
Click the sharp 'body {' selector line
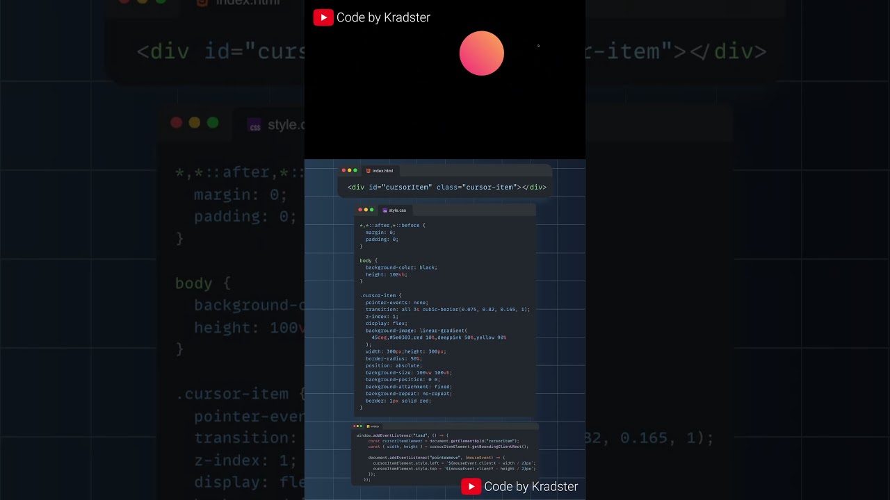(369, 260)
